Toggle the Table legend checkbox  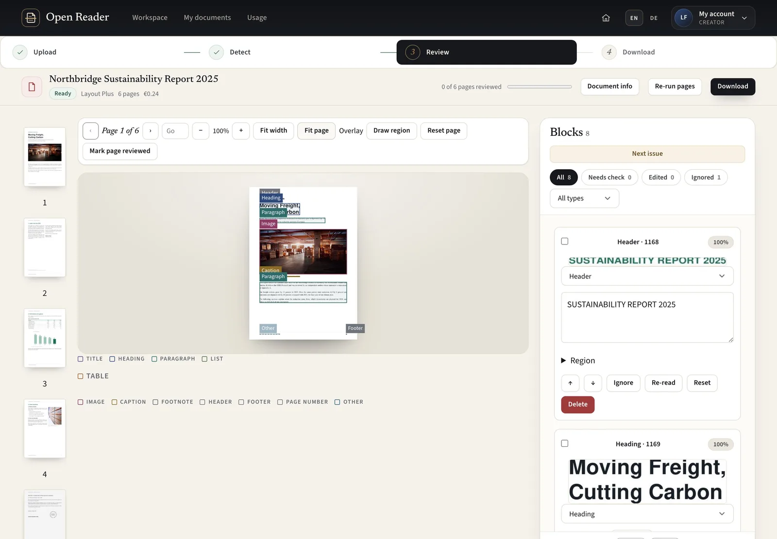pos(81,376)
